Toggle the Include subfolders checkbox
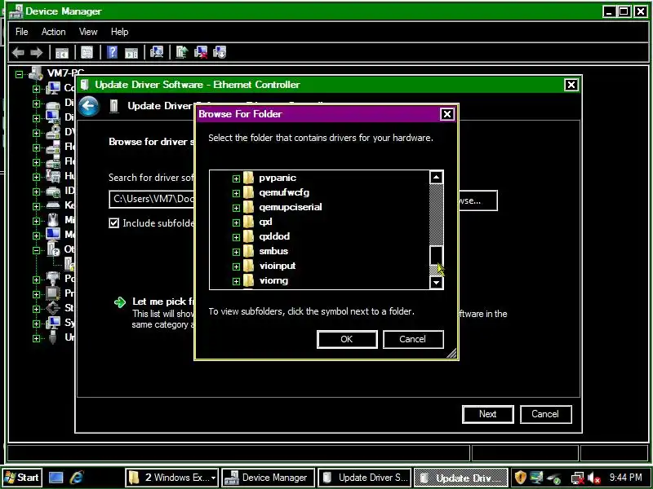This screenshot has height=489, width=653. click(113, 223)
